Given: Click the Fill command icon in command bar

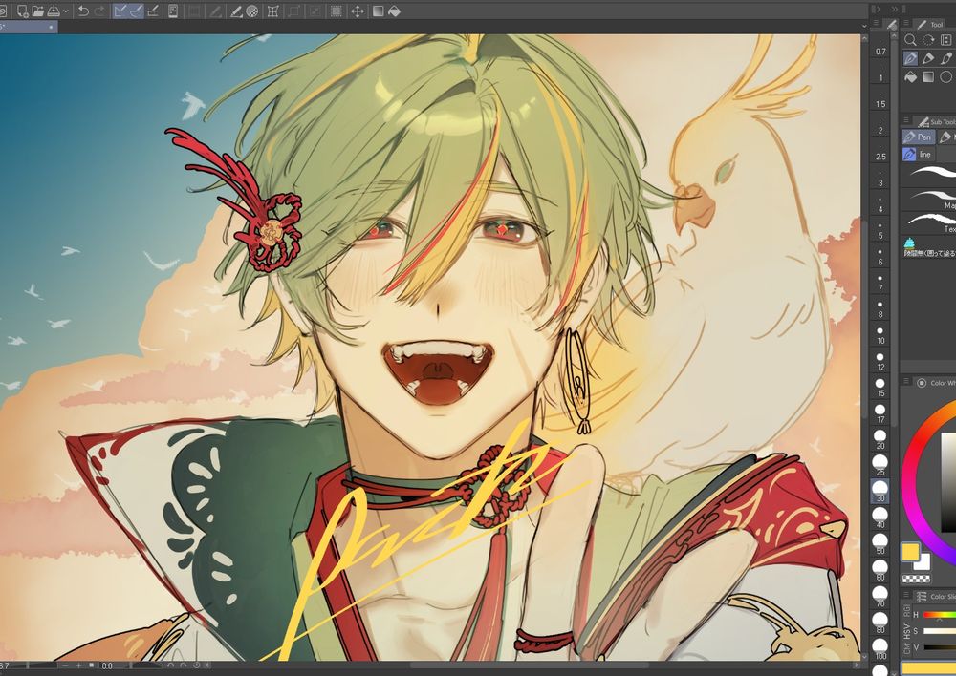Looking at the screenshot, I should tap(236, 11).
